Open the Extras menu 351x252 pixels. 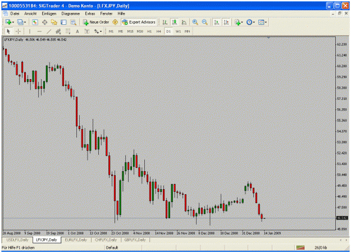pyautogui.click(x=90, y=13)
